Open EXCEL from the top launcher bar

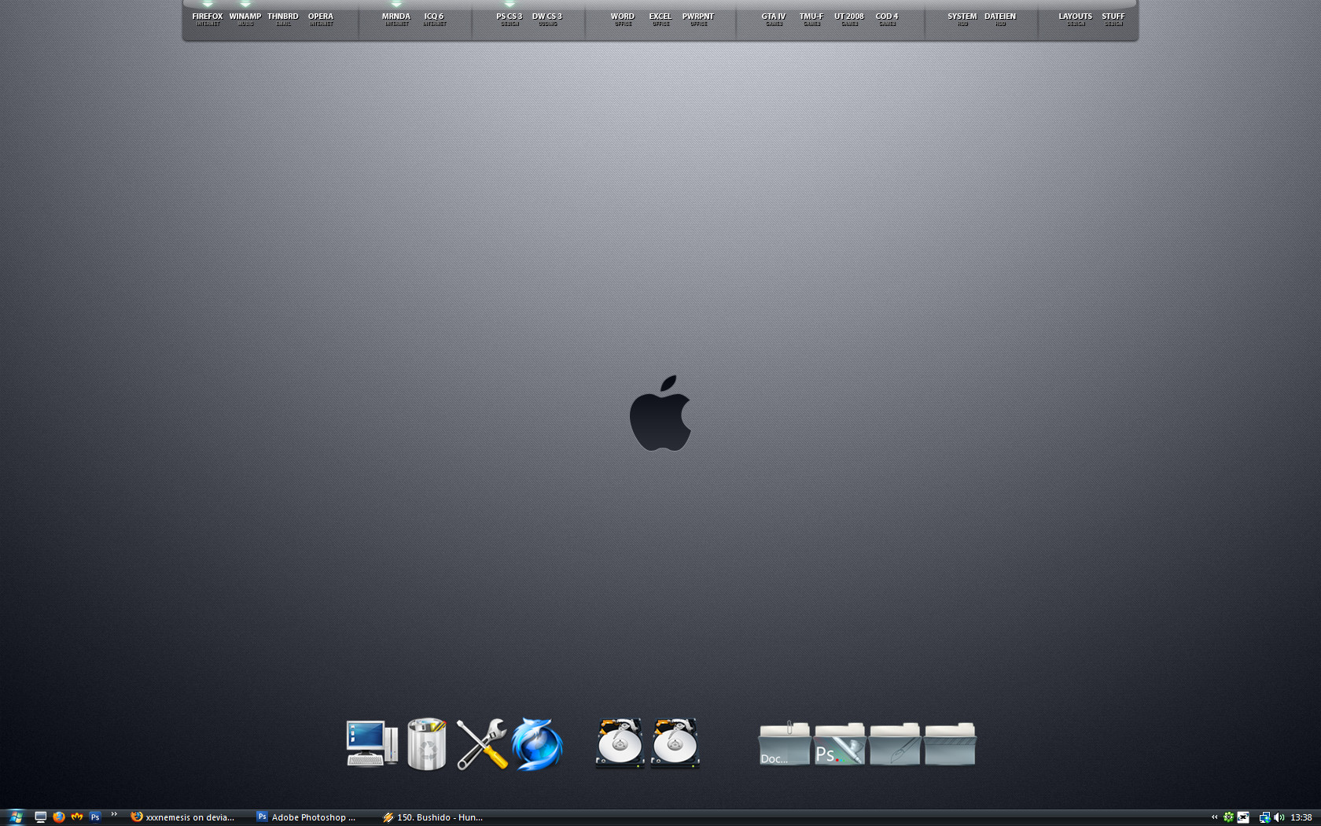660,19
